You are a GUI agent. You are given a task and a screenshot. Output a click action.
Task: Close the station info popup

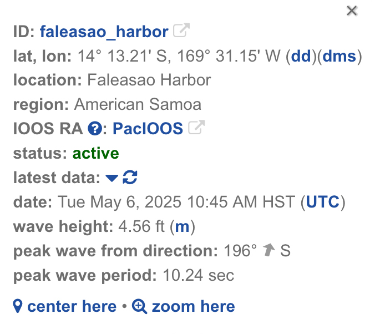coord(352,11)
